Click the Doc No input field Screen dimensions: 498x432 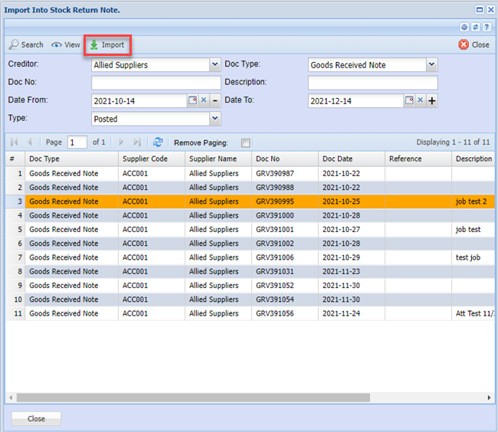click(156, 83)
